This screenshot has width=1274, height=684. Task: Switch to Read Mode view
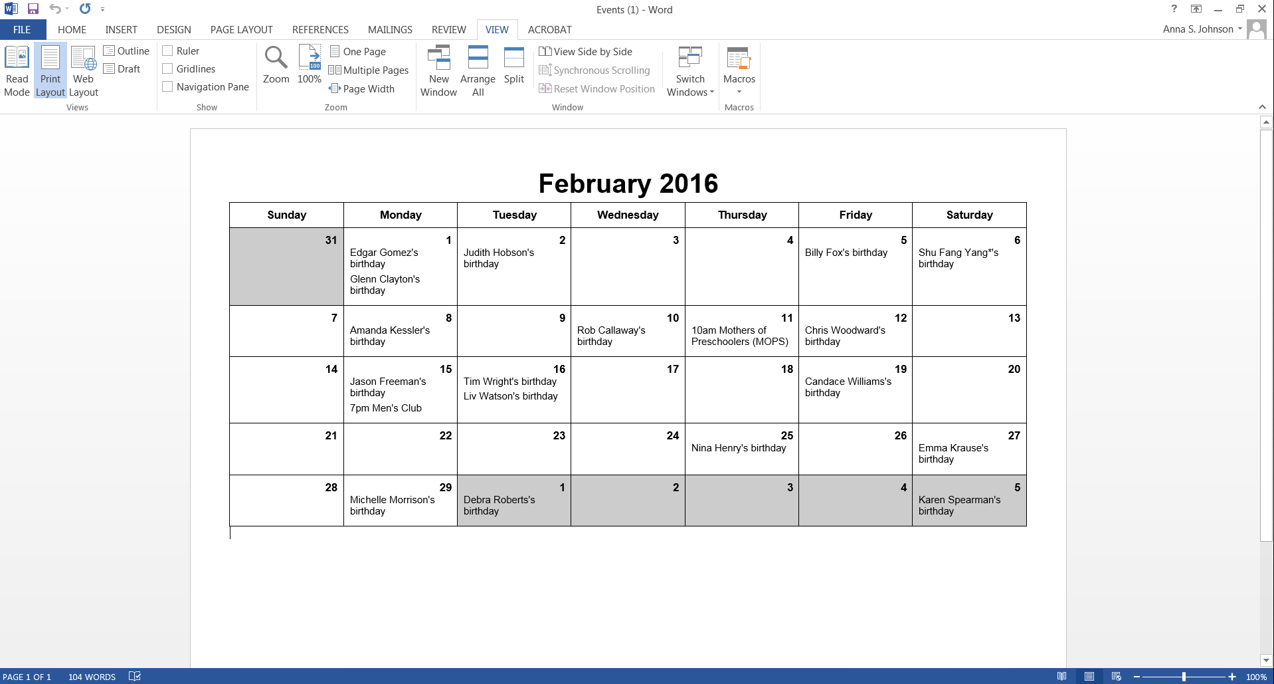[17, 71]
